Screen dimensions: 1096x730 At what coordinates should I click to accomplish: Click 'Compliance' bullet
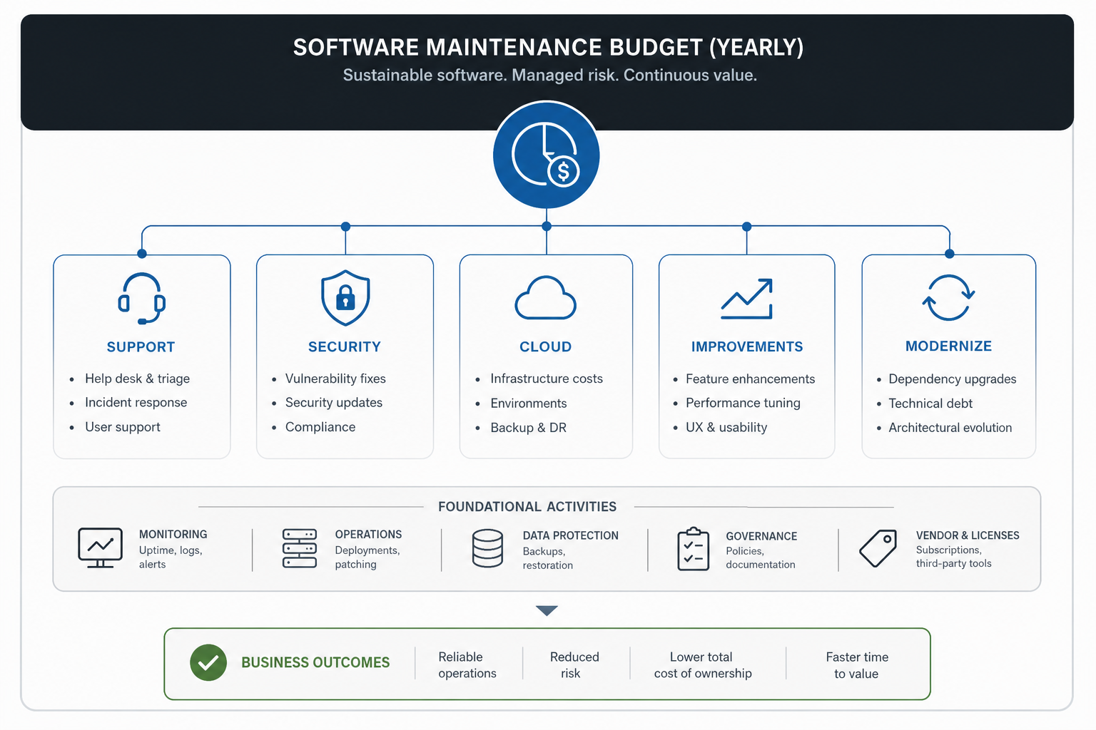point(320,427)
